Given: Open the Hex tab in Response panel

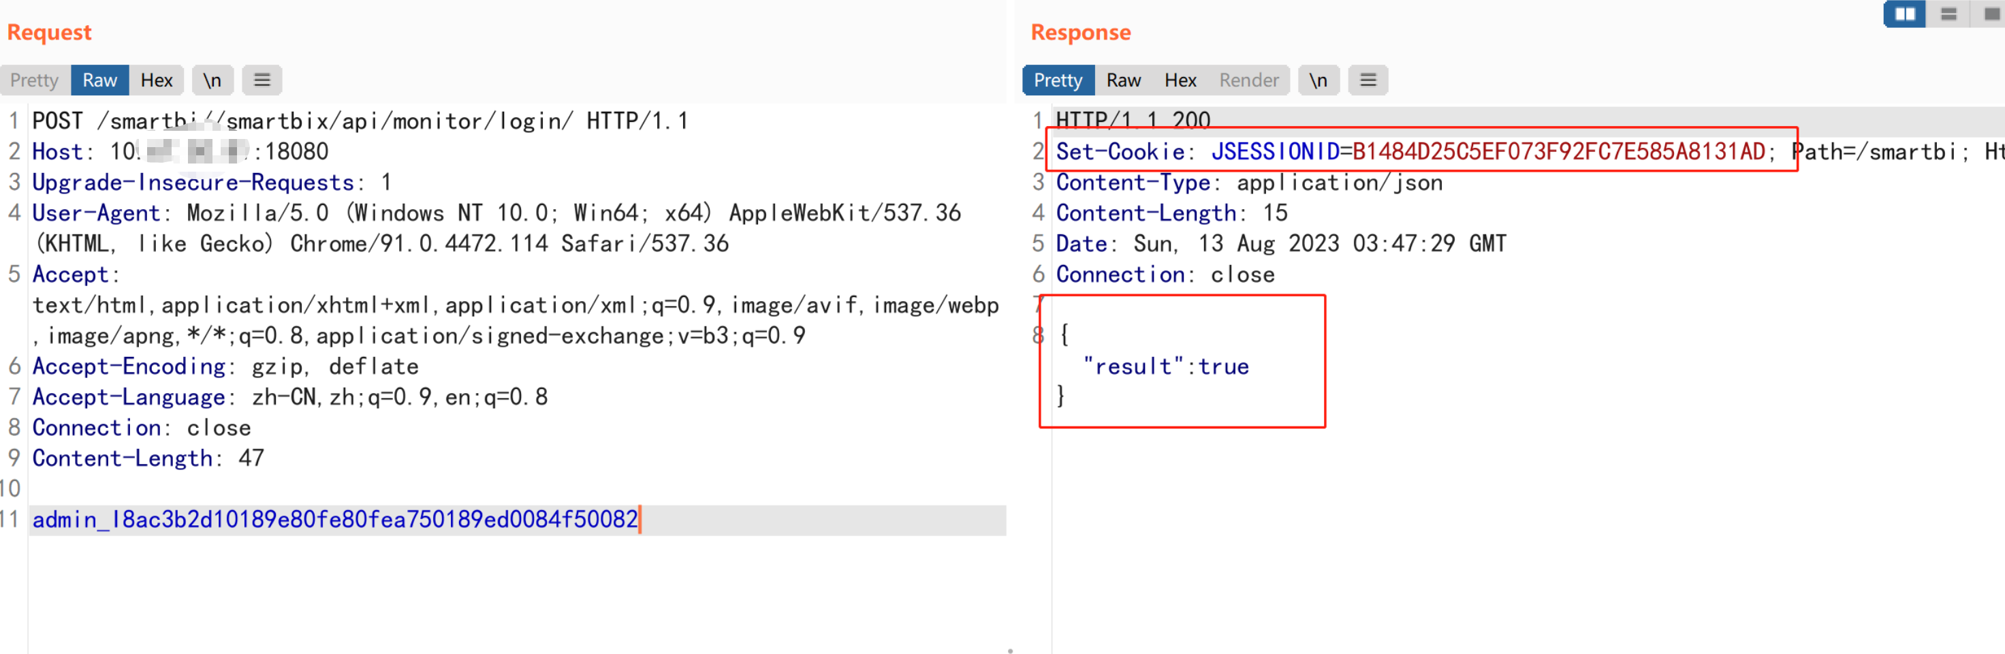Looking at the screenshot, I should (x=1180, y=80).
